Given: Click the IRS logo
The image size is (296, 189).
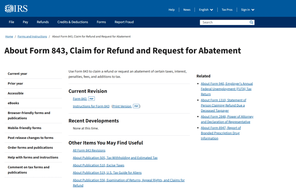Looking at the screenshot, I should (x=16, y=8).
